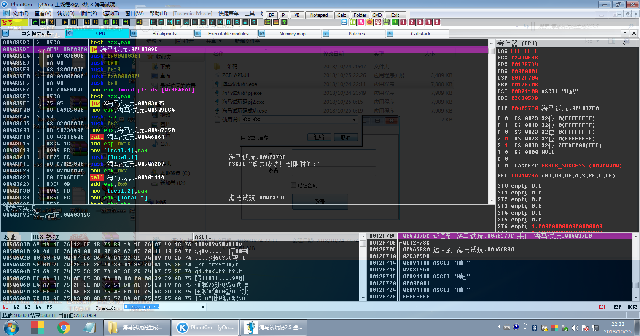Viewport: 640px width, 336px height.
Task: Select the call 00446B61 instruction row
Action: pyautogui.click(x=245, y=137)
